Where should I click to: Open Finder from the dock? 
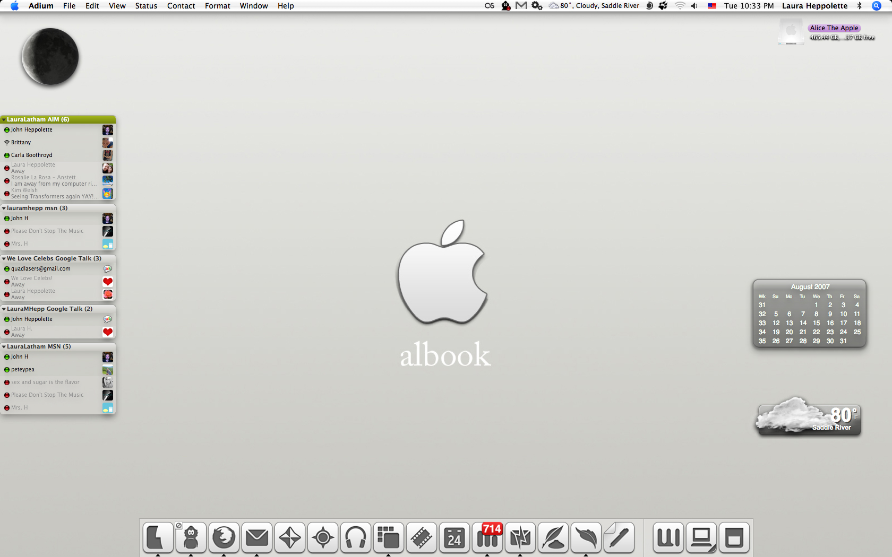click(158, 538)
